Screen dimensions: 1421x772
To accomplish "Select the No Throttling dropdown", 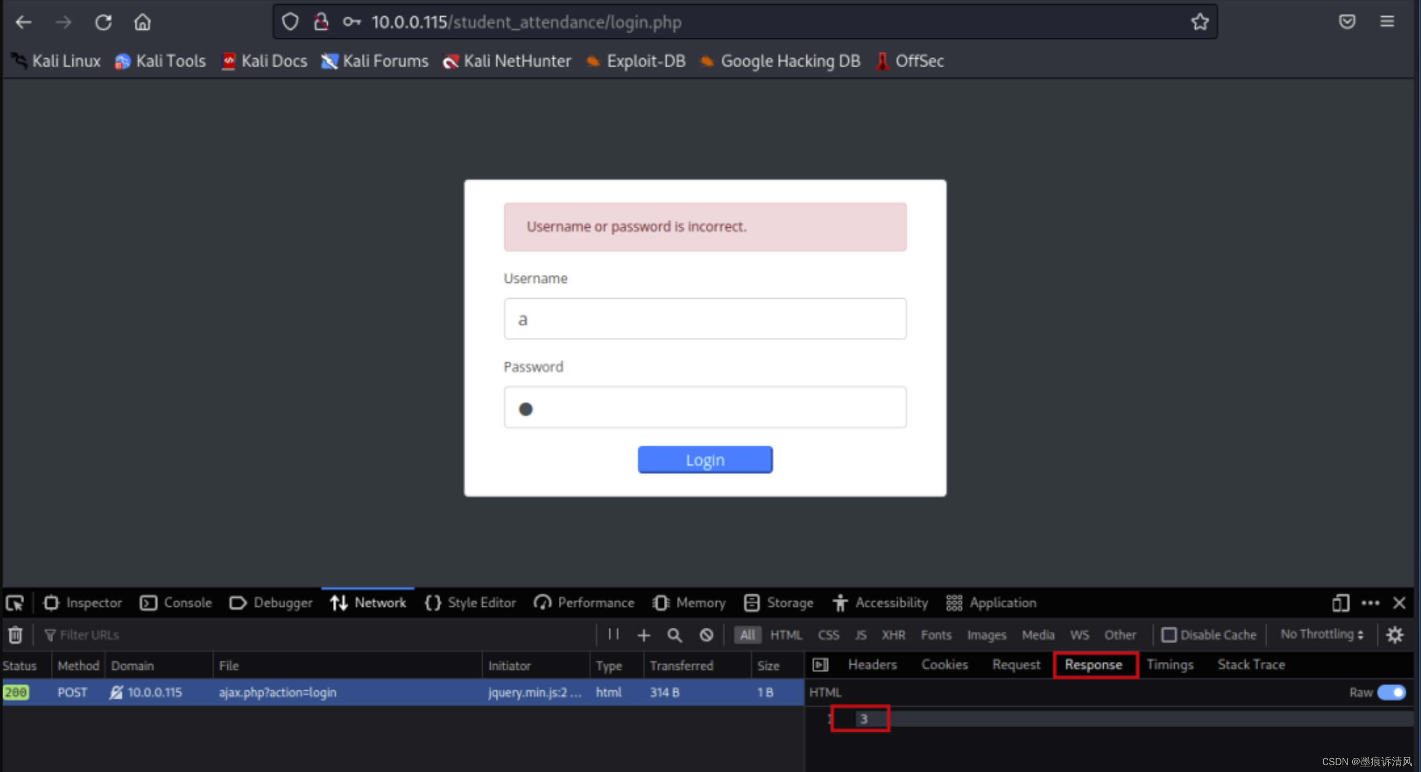I will click(1325, 635).
